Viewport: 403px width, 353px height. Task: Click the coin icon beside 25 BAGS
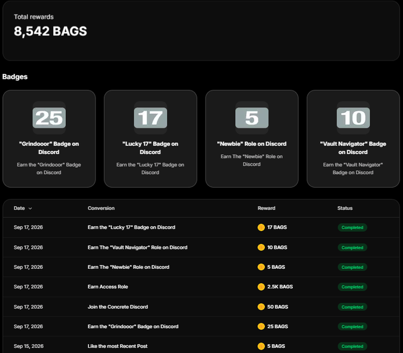click(x=261, y=326)
